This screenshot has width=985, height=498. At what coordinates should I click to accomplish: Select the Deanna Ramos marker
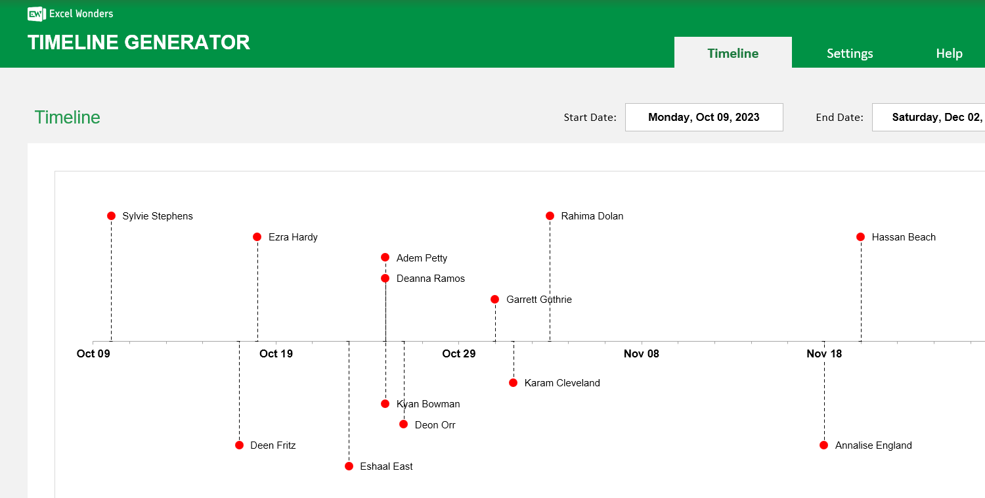385,278
